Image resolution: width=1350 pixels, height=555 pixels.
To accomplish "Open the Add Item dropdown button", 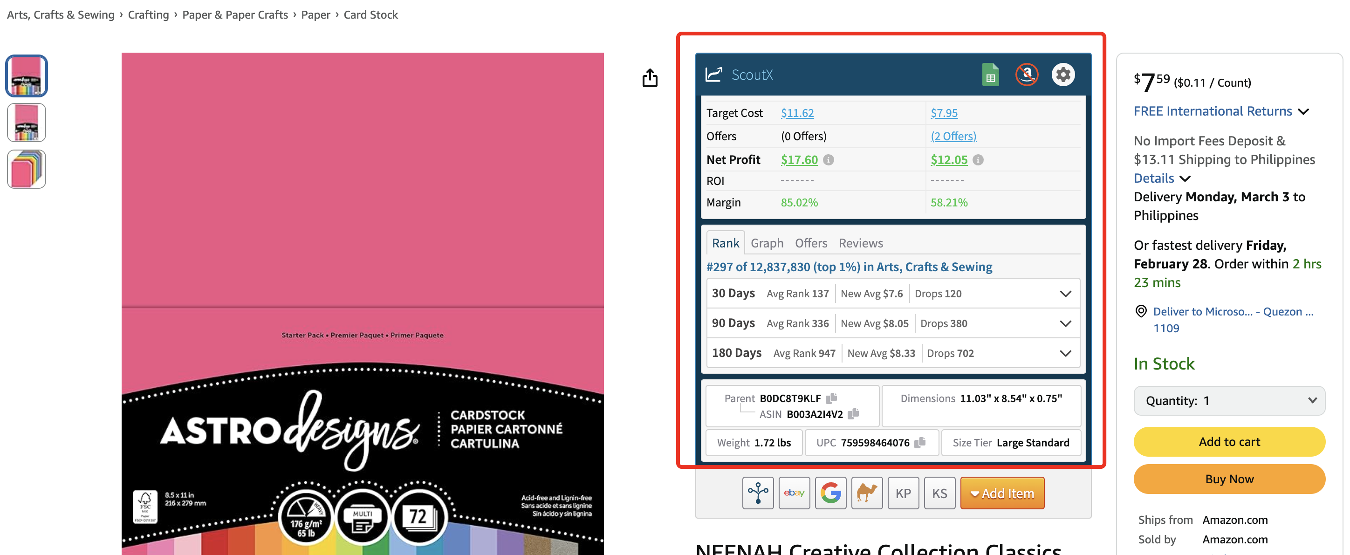I will 1002,493.
